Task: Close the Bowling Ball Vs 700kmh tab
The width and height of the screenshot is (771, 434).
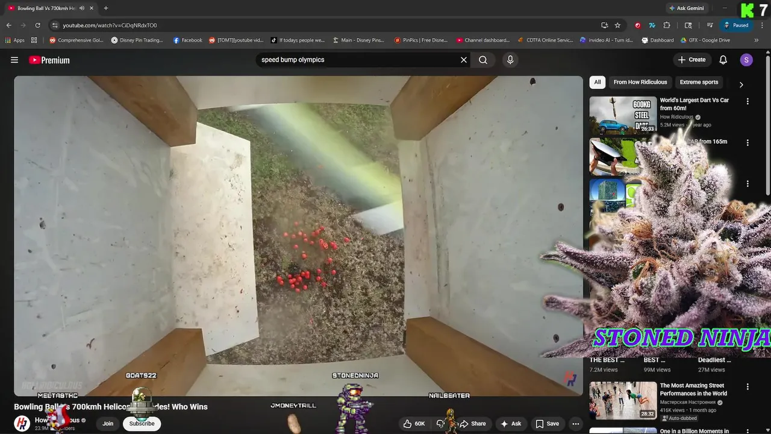Action: tap(91, 8)
